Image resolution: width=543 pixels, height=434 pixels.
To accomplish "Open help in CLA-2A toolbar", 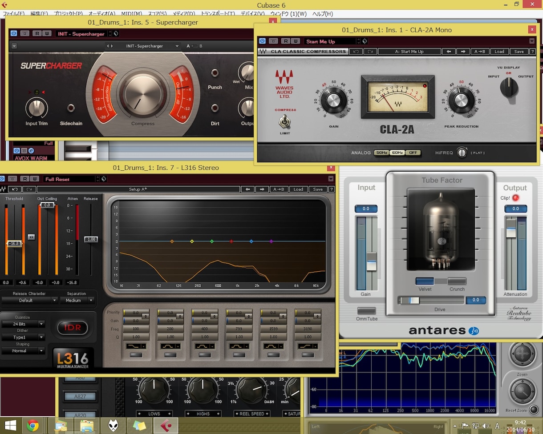I will (x=532, y=52).
